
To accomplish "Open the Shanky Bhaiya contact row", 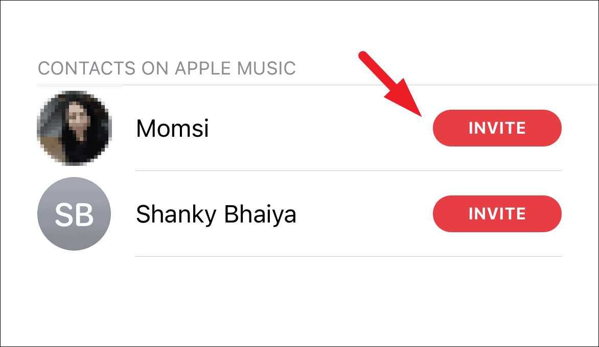I will 299,214.
